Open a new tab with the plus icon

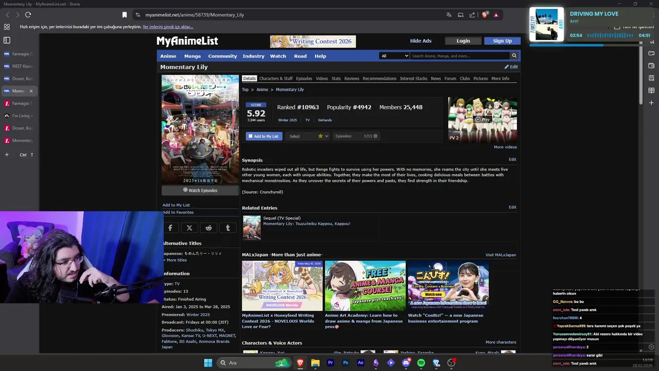click(7, 155)
